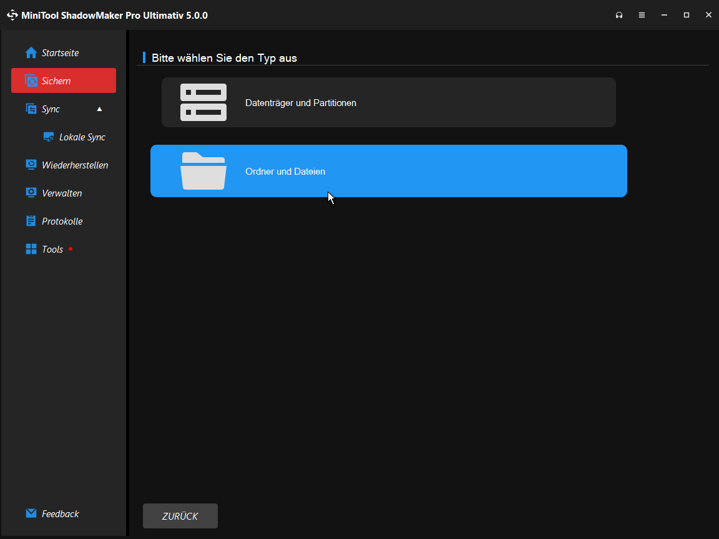Click the Protokolle clipboard icon
Image resolution: width=719 pixels, height=539 pixels.
31,221
